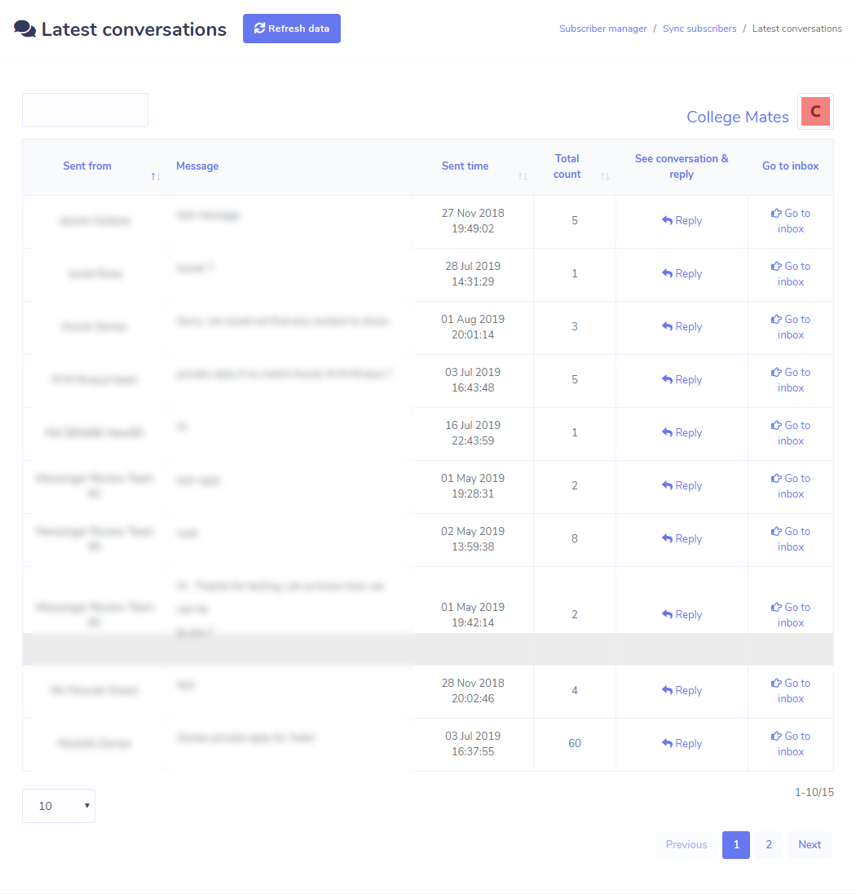The image size is (856, 894).
Task: Go to inbox for the bottom row conversation
Action: (x=790, y=743)
